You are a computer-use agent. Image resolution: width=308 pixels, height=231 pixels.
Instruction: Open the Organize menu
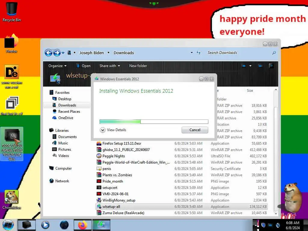(x=57, y=66)
